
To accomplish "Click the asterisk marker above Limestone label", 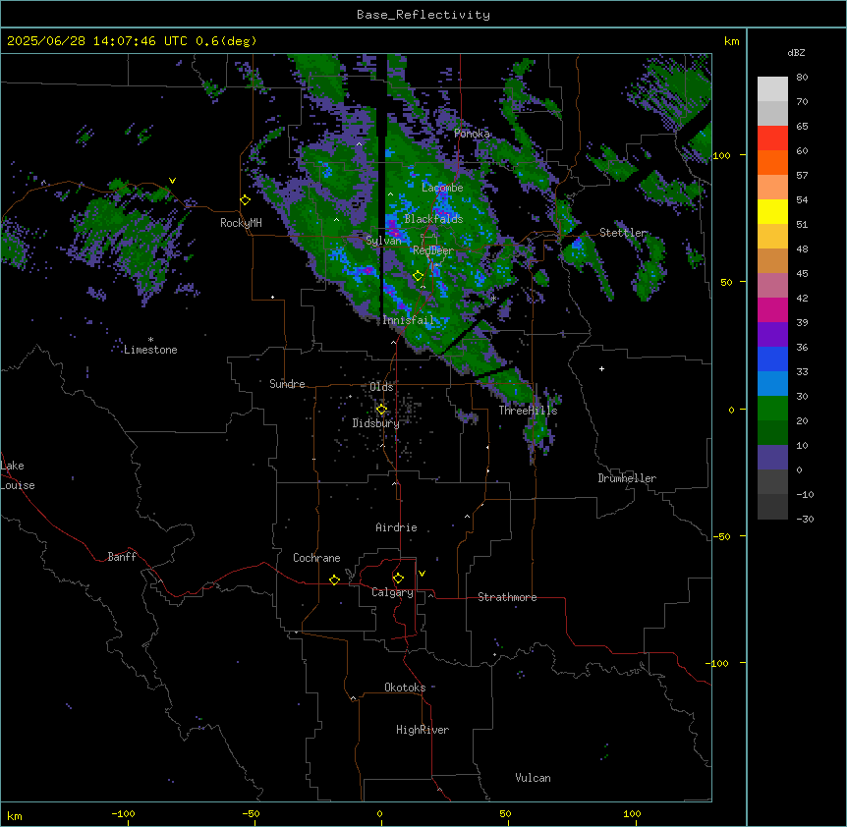I will tap(150, 340).
